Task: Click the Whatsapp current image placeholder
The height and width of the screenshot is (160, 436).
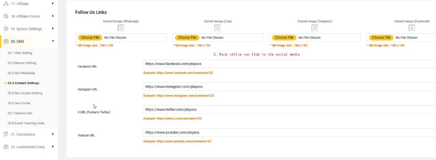Action: pyautogui.click(x=120, y=28)
